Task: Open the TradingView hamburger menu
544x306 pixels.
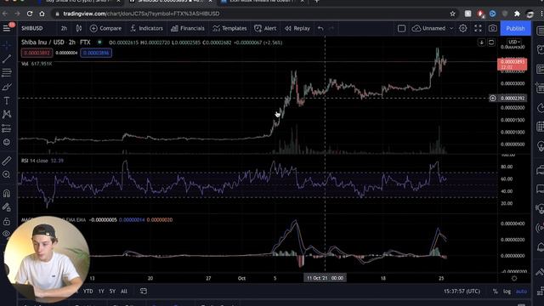Action: pos(7,28)
